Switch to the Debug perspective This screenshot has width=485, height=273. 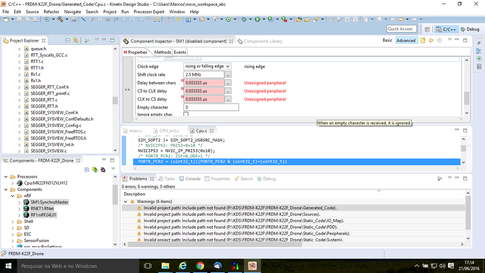click(470, 29)
